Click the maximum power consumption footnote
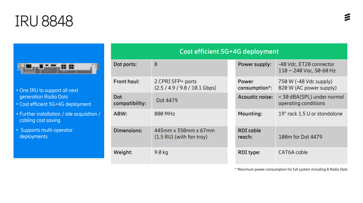Image resolution: width=363 pixels, height=203 pixels. [x=291, y=169]
